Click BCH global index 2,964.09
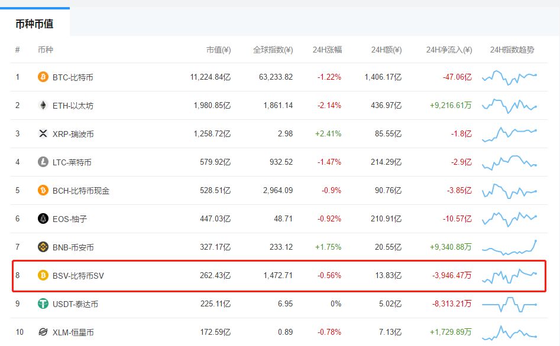The height and width of the screenshot is (346, 560). tap(278, 191)
